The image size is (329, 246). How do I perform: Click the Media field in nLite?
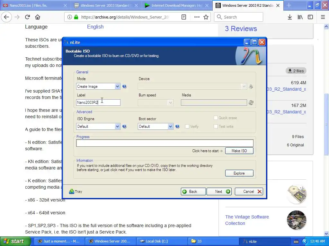(x=214, y=102)
